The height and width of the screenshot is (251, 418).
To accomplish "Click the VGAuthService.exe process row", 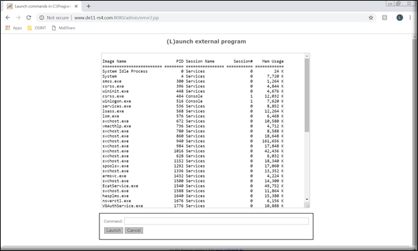I will click(193, 206).
